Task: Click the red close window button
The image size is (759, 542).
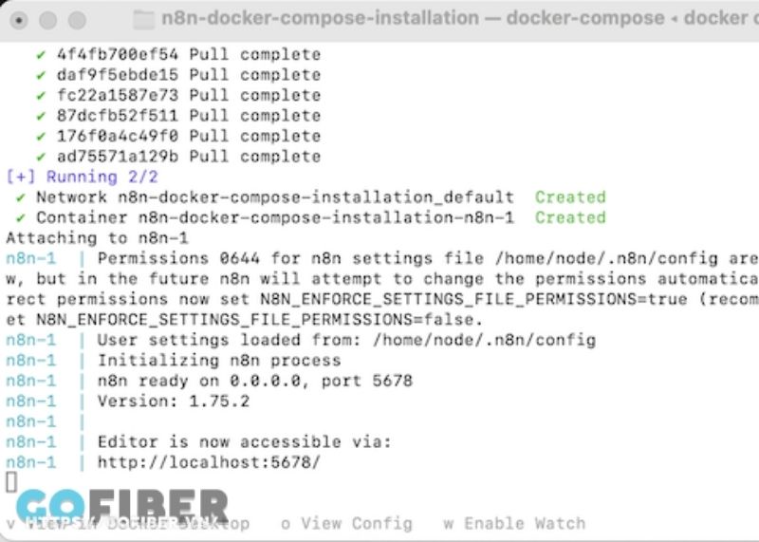Action: coord(19,20)
